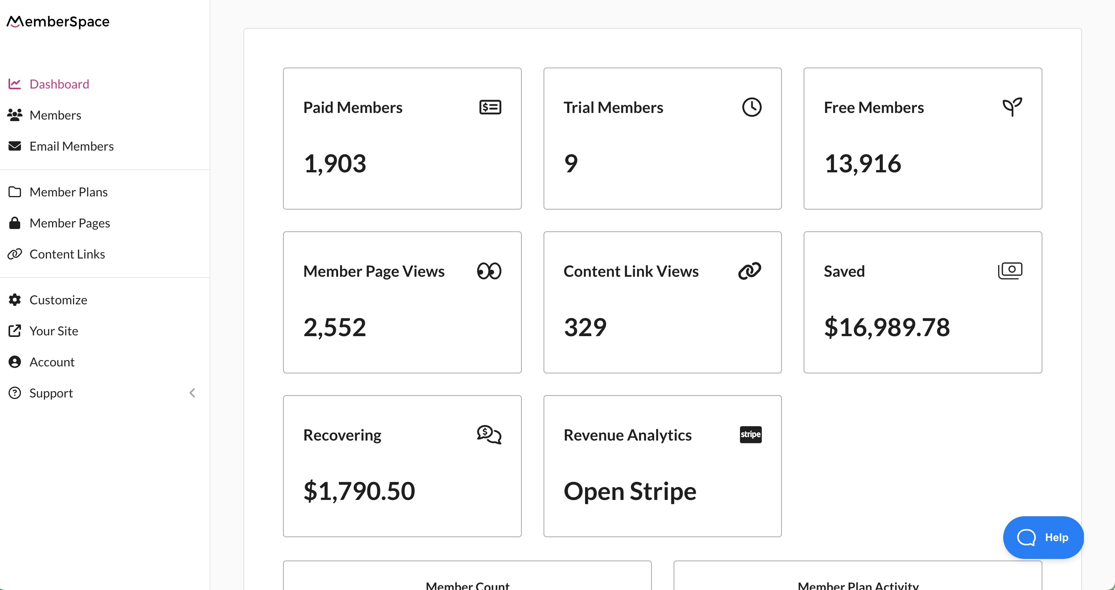The width and height of the screenshot is (1115, 590).
Task: Click the eyes icon on Member Page Views
Action: (490, 271)
